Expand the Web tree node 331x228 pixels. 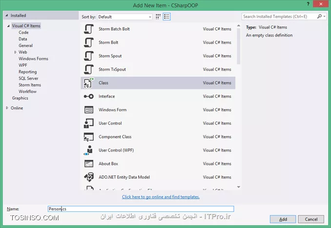pos(15,52)
